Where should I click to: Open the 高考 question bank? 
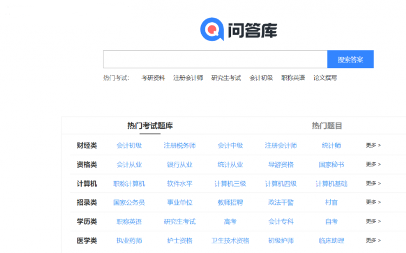coord(230,222)
